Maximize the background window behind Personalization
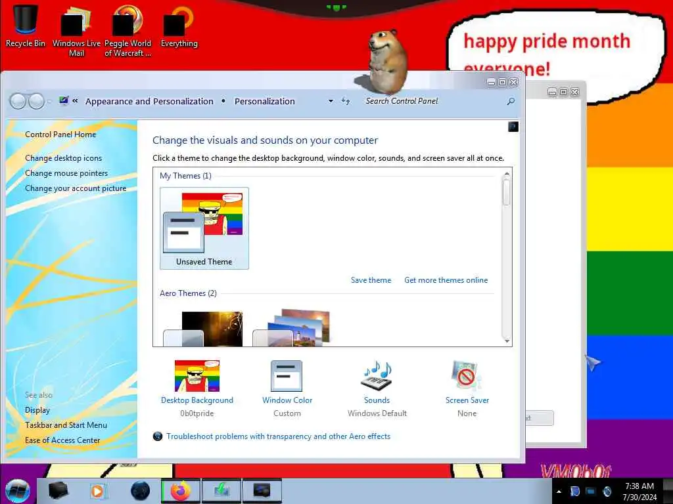673x504 pixels. point(563,92)
